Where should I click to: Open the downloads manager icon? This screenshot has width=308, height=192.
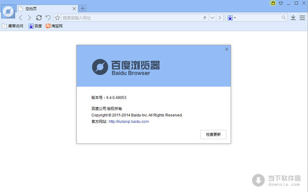pyautogui.click(x=293, y=17)
